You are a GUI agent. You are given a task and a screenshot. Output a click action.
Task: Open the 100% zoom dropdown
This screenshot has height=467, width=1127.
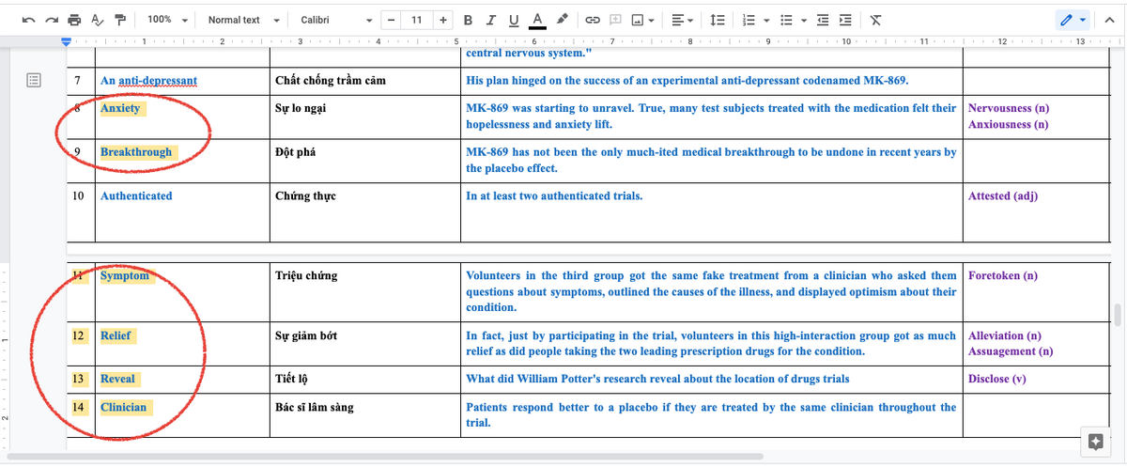pos(168,20)
